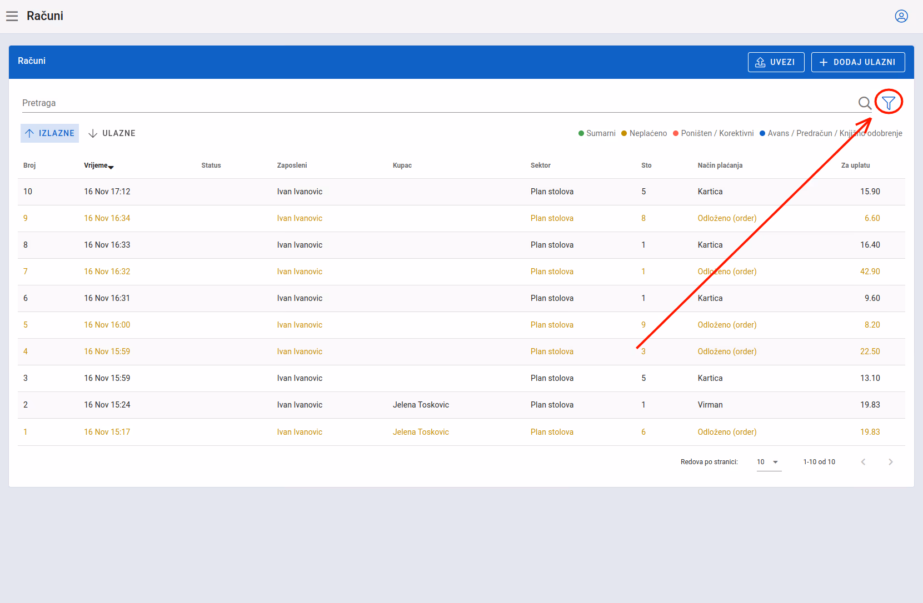
Task: Click the search magnifier icon
Action: click(865, 103)
